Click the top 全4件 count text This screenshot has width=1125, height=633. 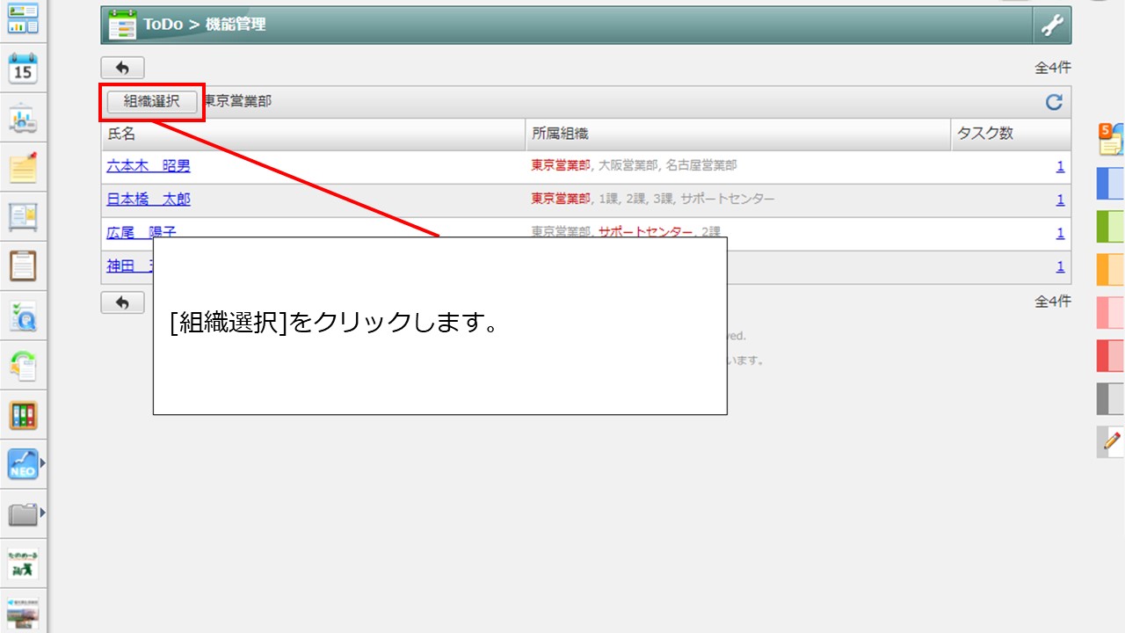(x=1053, y=68)
